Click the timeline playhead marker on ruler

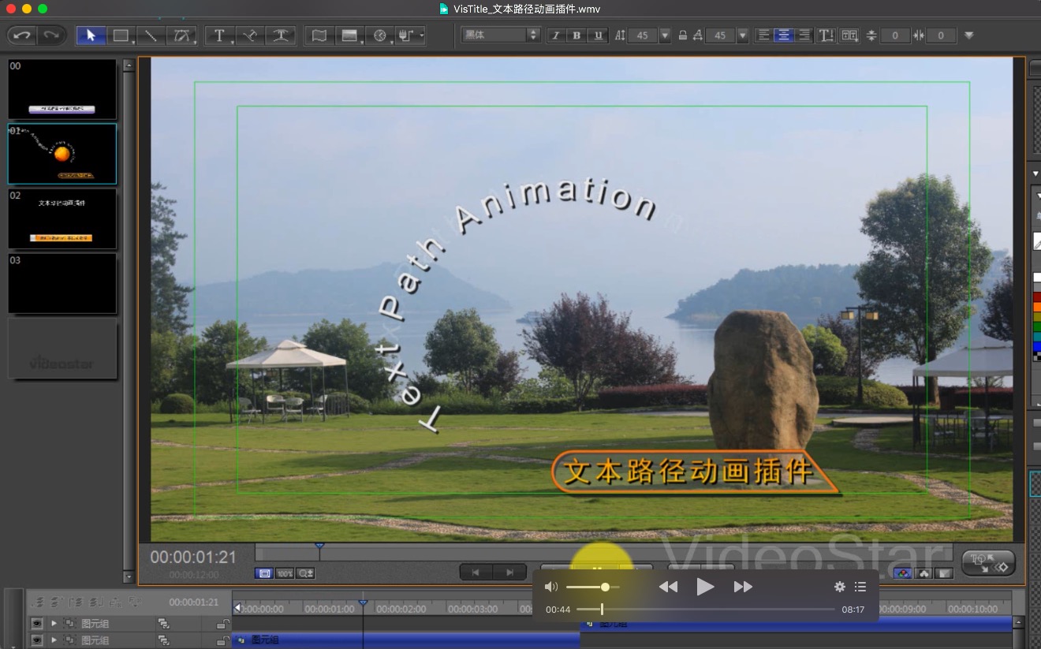click(x=363, y=603)
